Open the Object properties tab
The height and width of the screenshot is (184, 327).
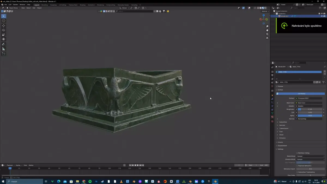pos(272,95)
